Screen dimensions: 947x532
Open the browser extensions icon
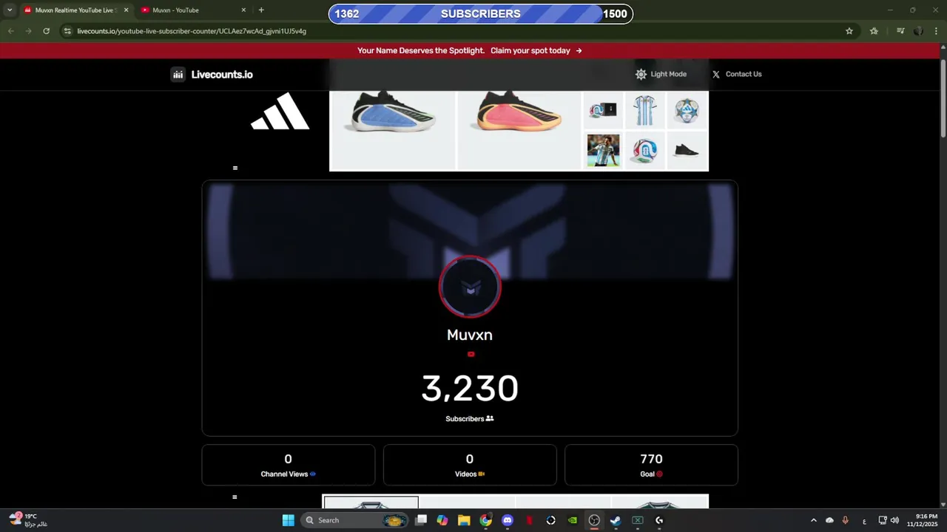874,31
